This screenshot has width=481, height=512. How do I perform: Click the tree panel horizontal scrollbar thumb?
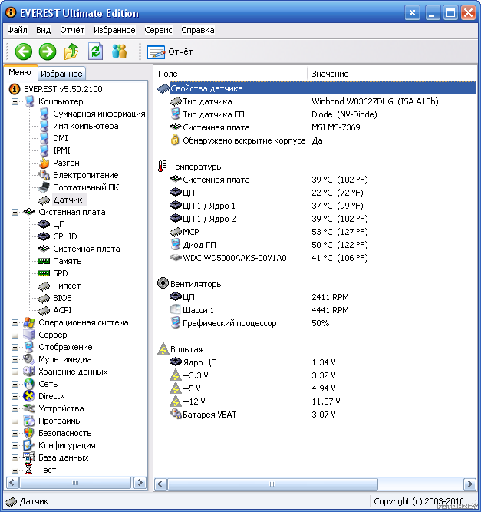(75, 483)
